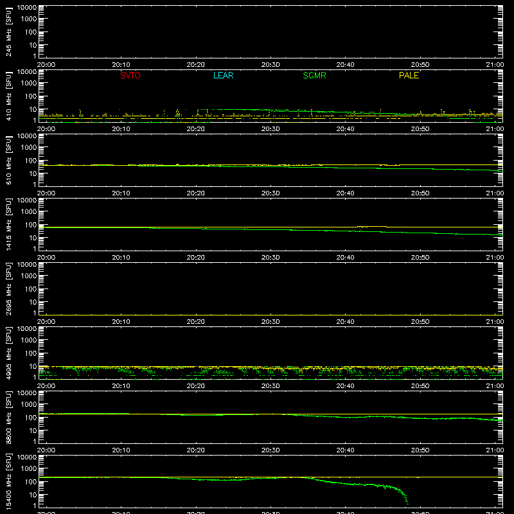Click 20:20 tick under the 4995 MHz panel
The image size is (514, 514).
pos(196,386)
